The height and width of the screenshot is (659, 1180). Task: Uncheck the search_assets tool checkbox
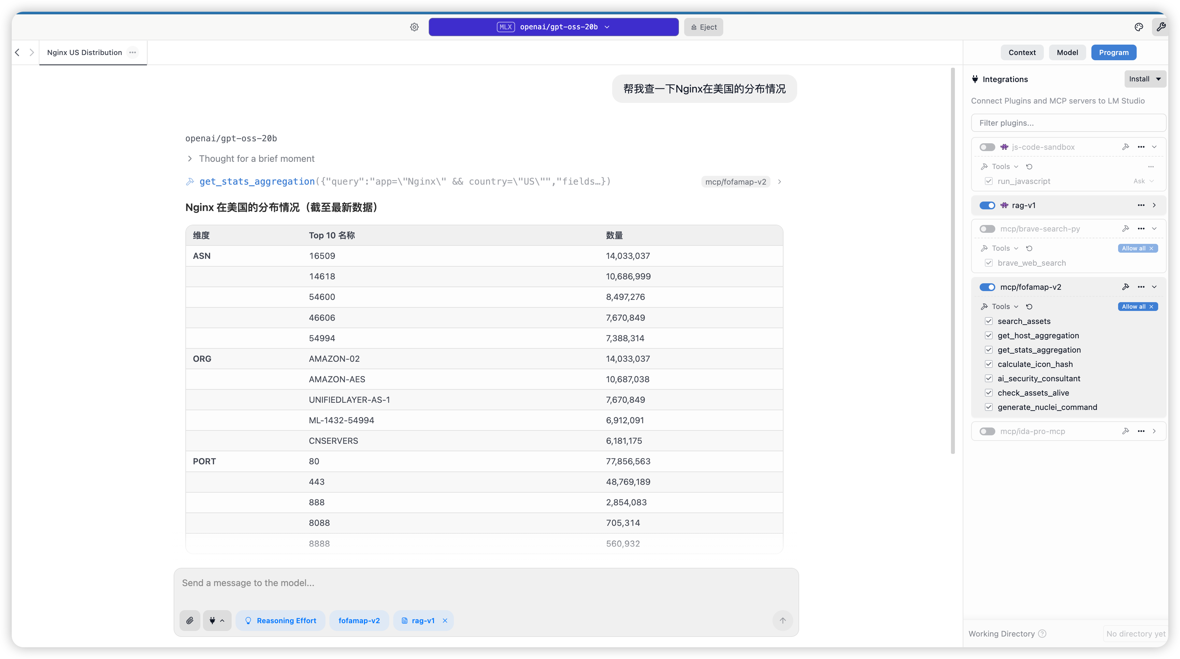[x=988, y=321]
